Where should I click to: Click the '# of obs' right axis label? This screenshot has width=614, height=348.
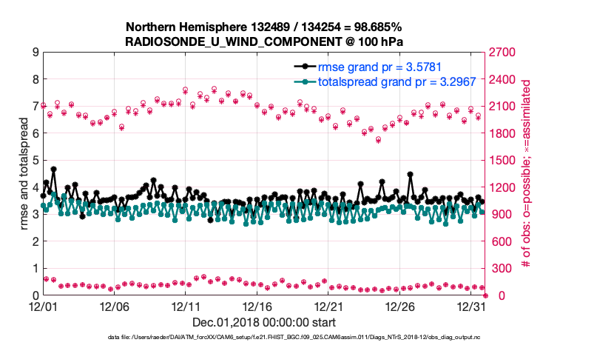527,174
